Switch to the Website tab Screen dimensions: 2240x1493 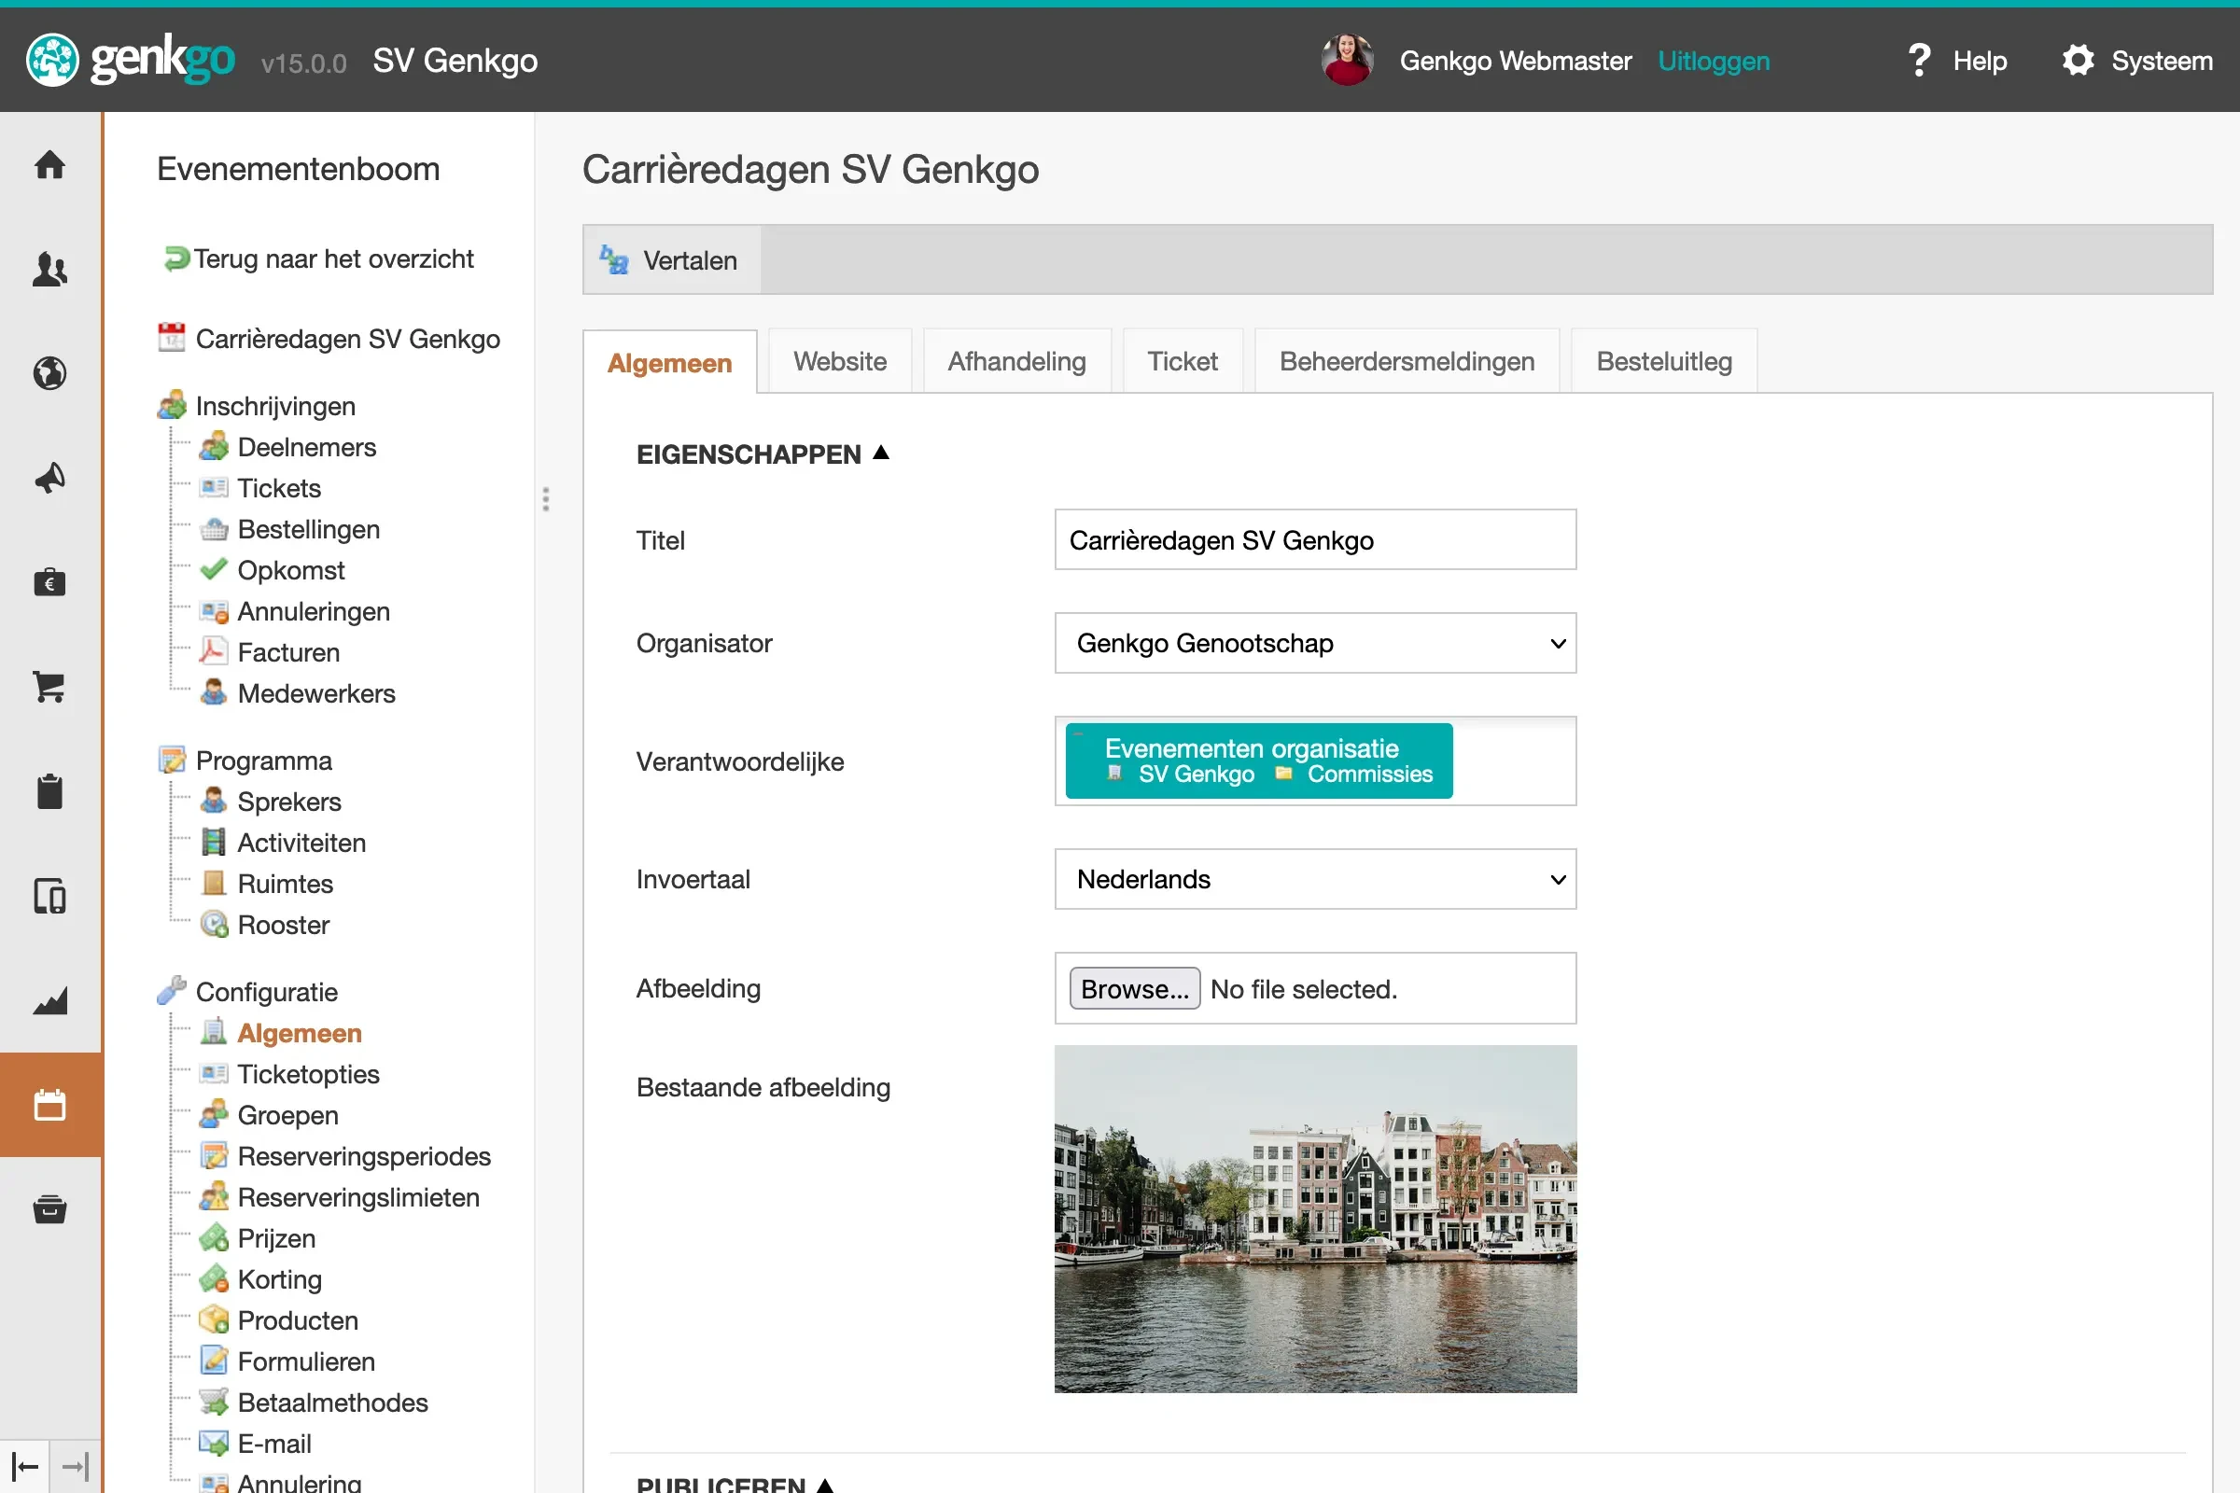coord(839,362)
